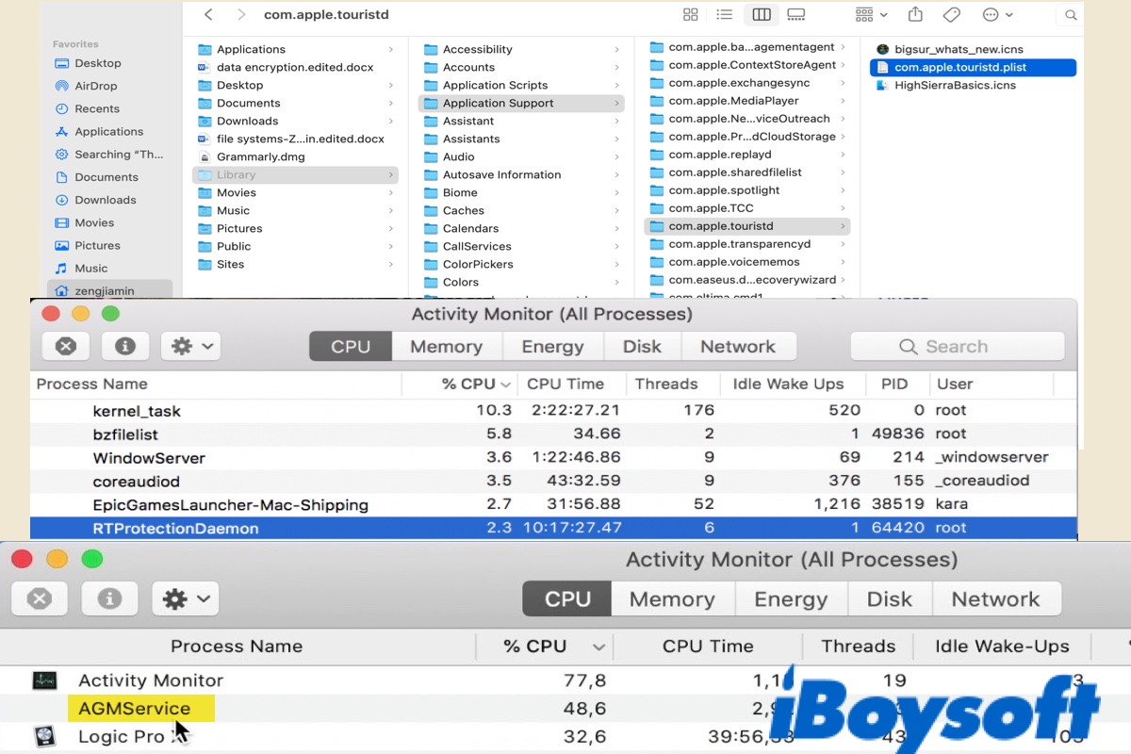
Task: Expand the com.apple.spotlight folder chevron
Action: point(844,190)
